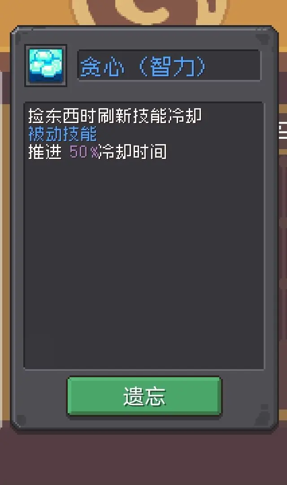287x485 pixels.
Task: Select the skill title 贪心（智力）
Action: coord(143,66)
